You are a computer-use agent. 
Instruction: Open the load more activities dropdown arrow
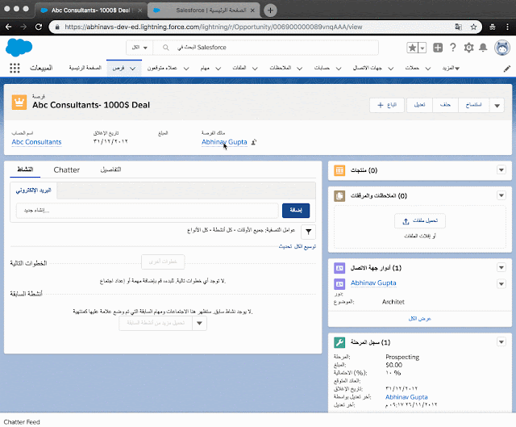(x=199, y=323)
